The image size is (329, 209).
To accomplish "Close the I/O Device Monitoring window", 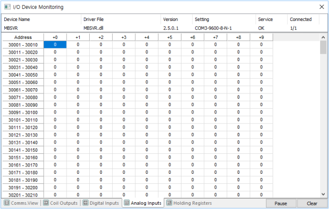I will [x=322, y=7].
